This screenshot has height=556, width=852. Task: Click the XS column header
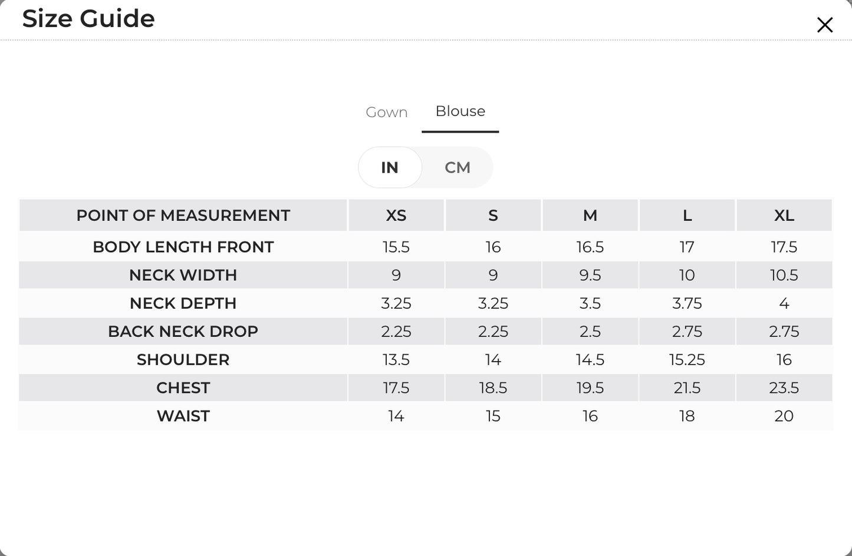click(396, 216)
